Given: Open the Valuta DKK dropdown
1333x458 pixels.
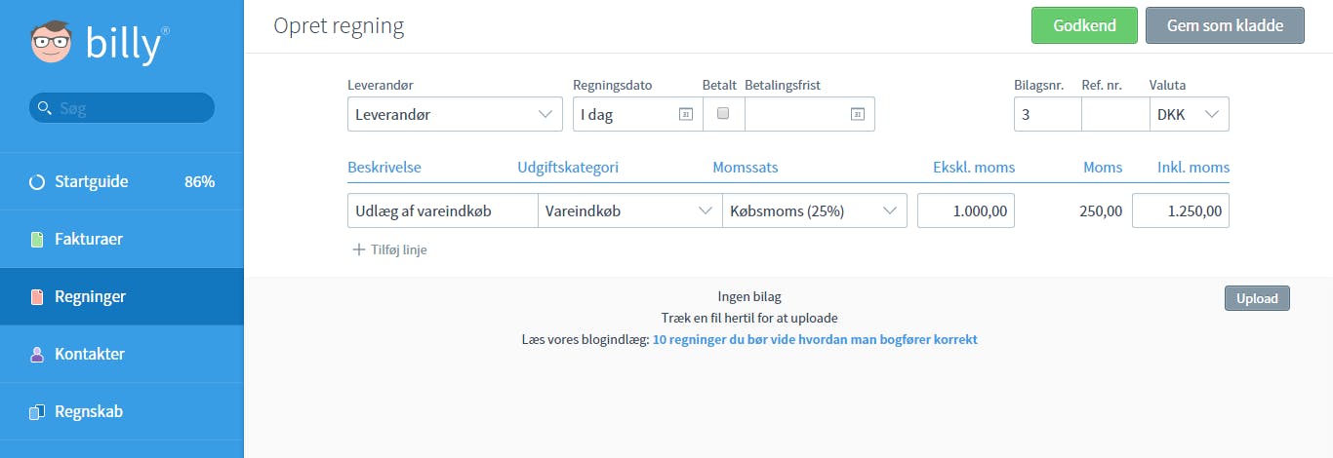Looking at the screenshot, I should (x=1190, y=114).
